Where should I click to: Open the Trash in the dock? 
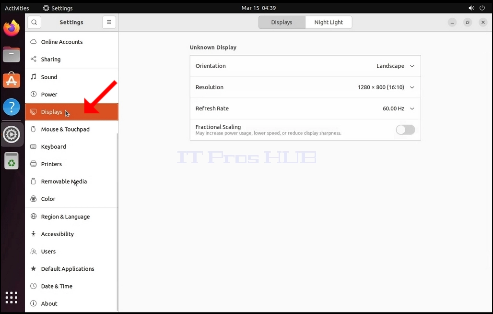[x=12, y=161]
